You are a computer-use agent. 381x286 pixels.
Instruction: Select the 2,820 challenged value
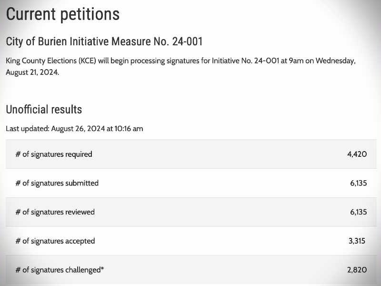tap(357, 270)
